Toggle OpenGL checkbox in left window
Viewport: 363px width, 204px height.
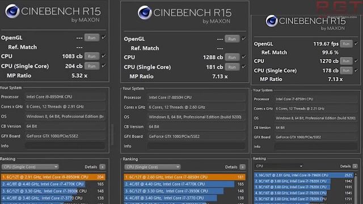(x=103, y=37)
